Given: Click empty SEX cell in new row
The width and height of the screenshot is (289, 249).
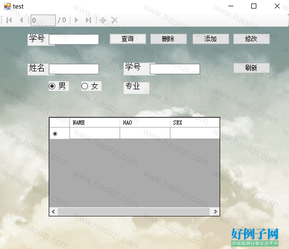Looking at the screenshot, I should click(x=195, y=133).
